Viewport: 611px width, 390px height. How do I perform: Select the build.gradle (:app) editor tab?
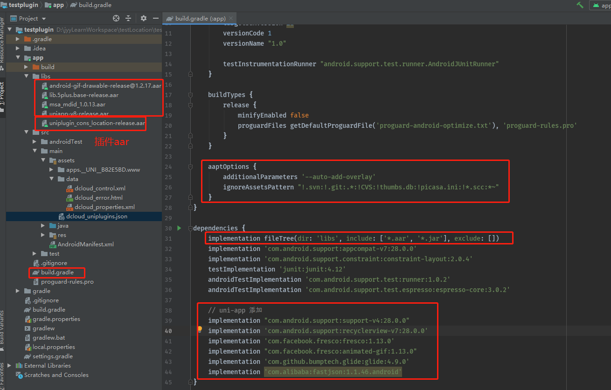click(x=201, y=19)
